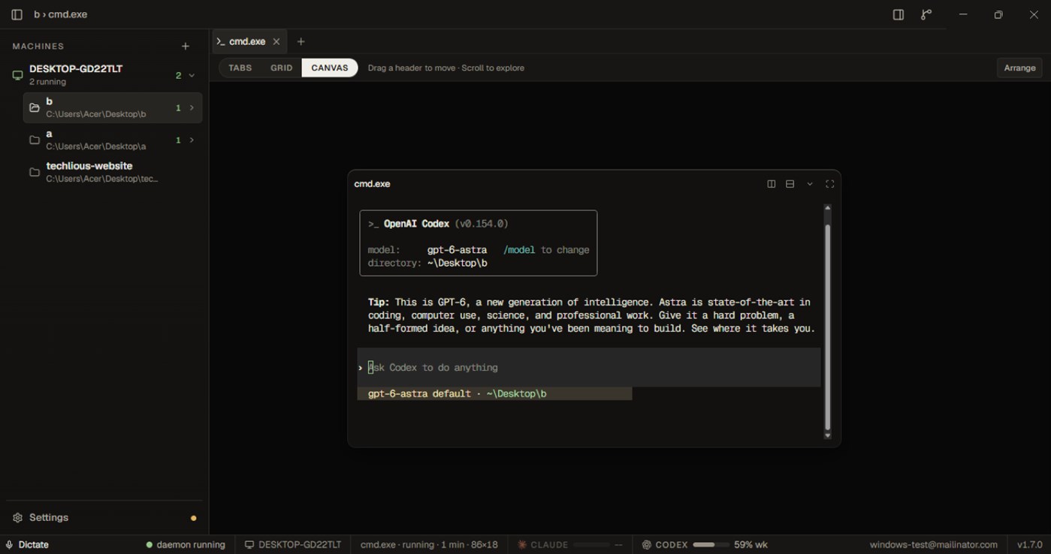Select the CANVAS view

[330, 68]
